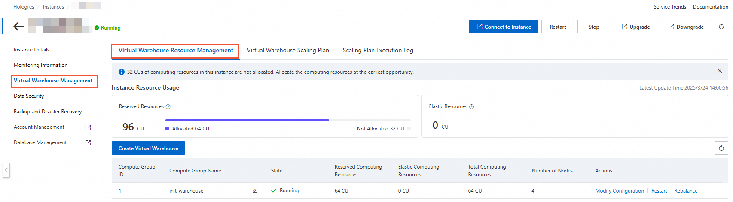Screen dimensions: 733x202
Task: Click the top-right instance refresh icon
Action: pos(721,27)
